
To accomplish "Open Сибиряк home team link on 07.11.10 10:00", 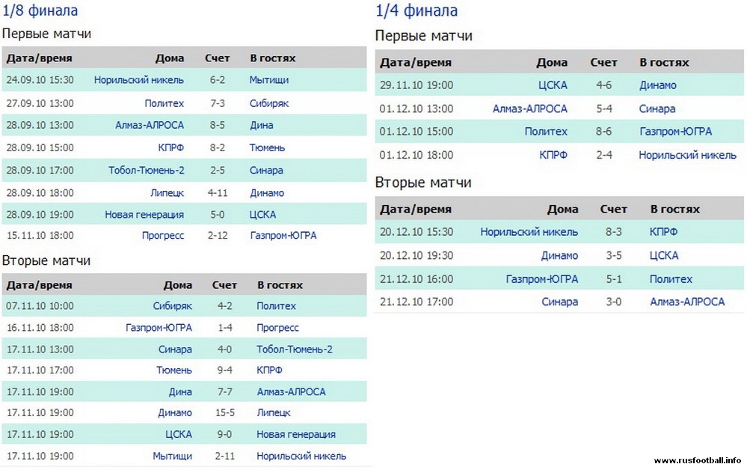I will coord(173,306).
